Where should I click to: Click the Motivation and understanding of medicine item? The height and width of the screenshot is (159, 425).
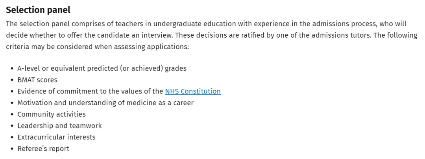coord(105,103)
